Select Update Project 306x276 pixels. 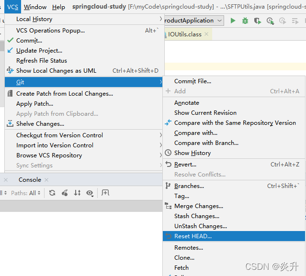83,51
